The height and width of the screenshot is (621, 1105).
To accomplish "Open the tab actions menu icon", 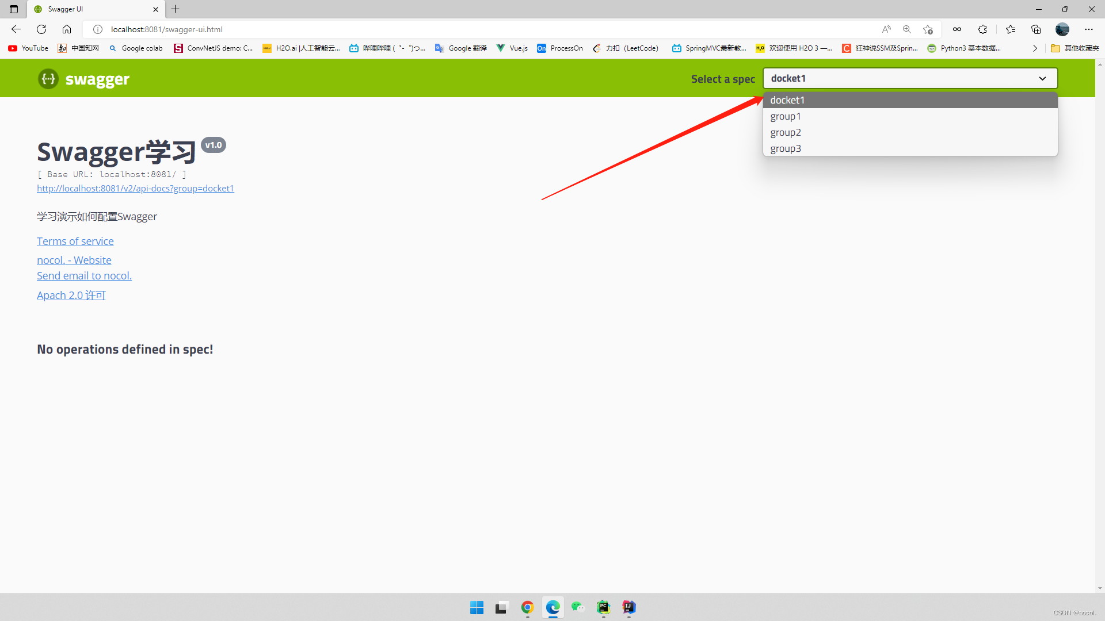I will [14, 9].
